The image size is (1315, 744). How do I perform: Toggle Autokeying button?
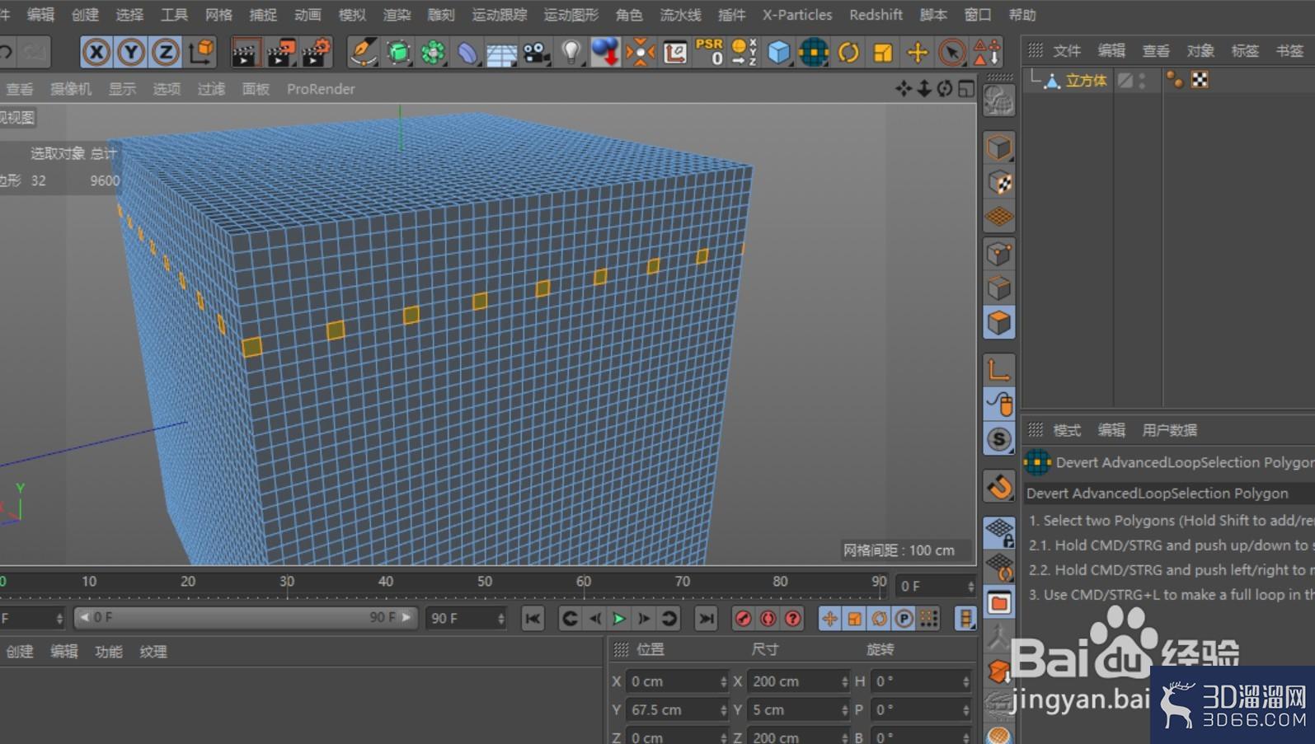pos(768,619)
